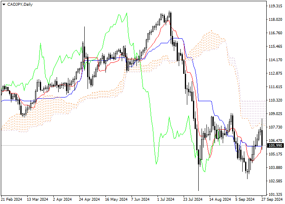
Task: Click the 1 Jul 2024 date label
Action: click(166, 200)
